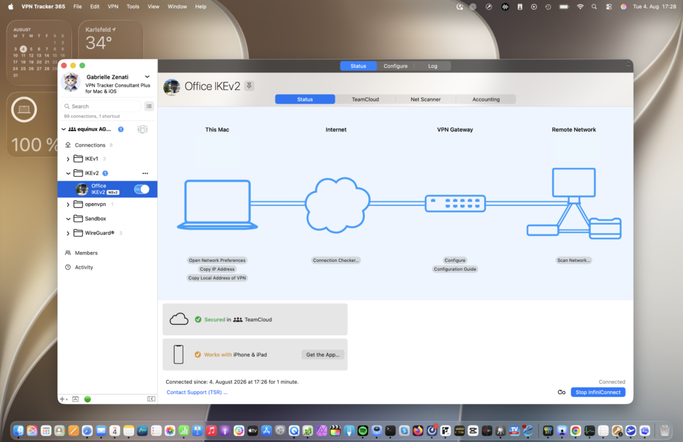Click Spotlight search icon in menu bar
The height and width of the screenshot is (442, 683).
click(x=594, y=7)
